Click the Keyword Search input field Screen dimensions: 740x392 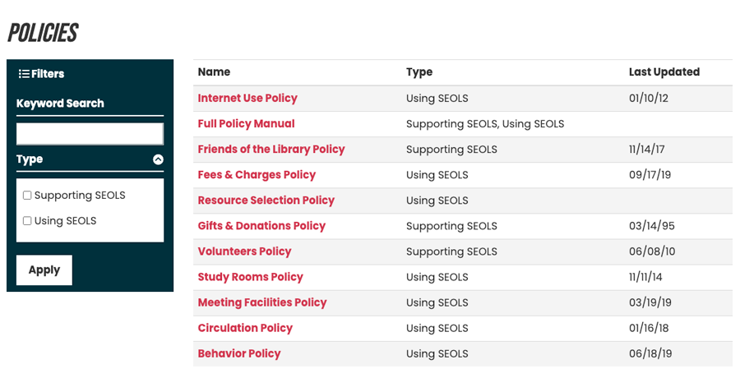tap(90, 134)
